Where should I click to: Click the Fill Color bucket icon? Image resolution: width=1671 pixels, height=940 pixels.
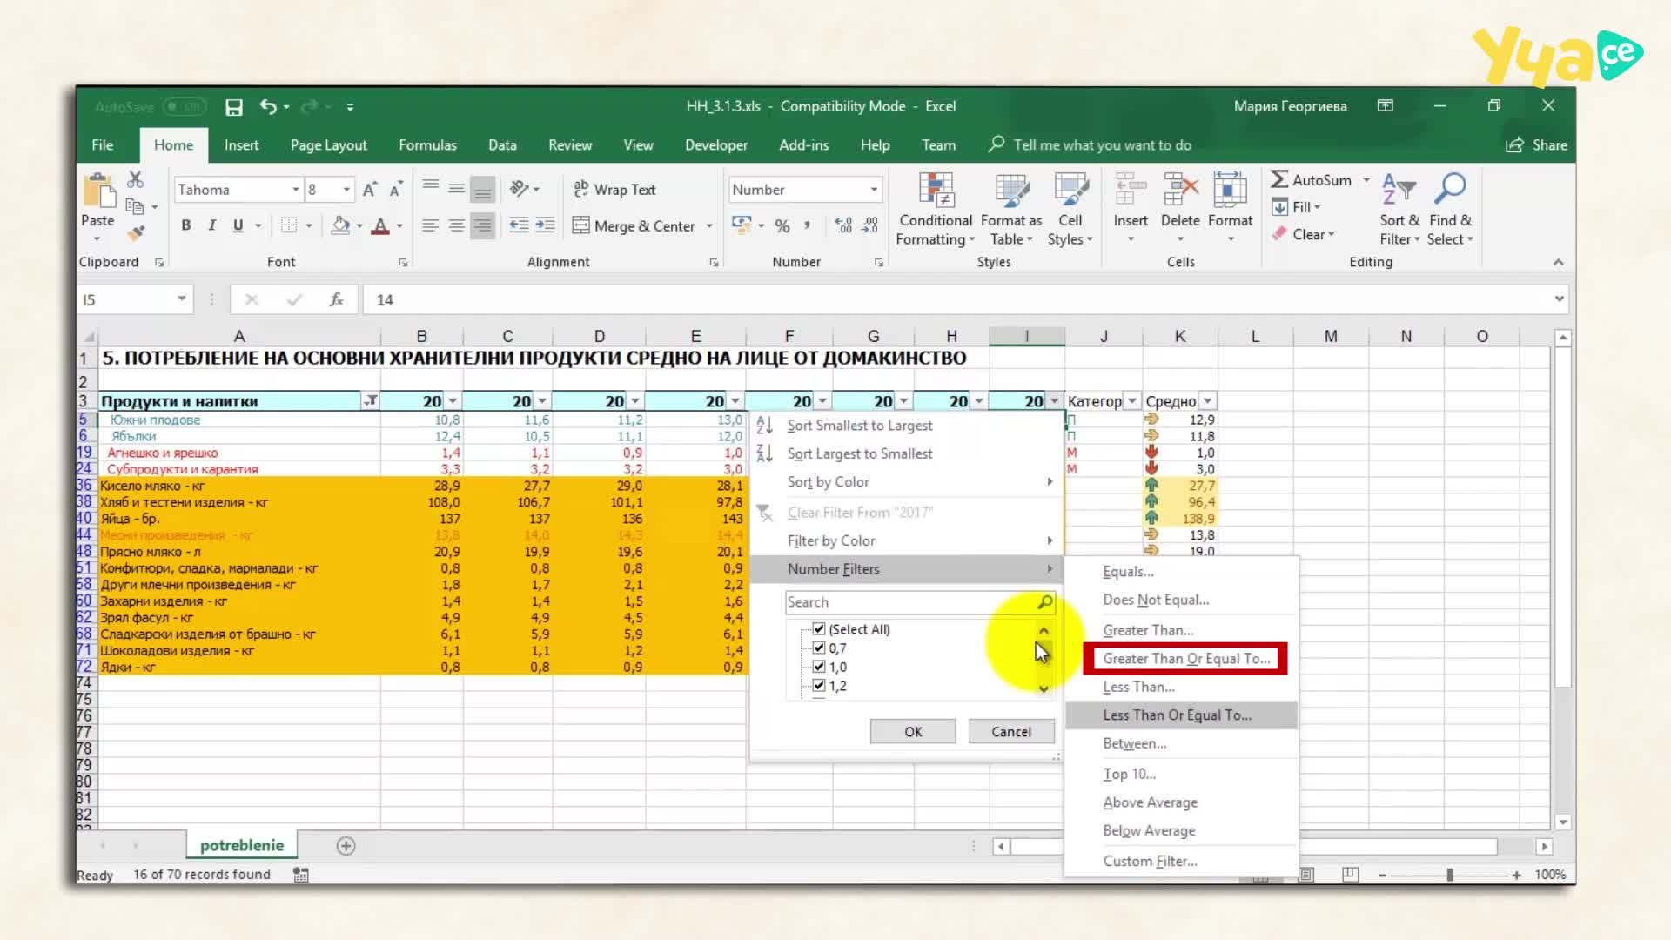click(340, 225)
